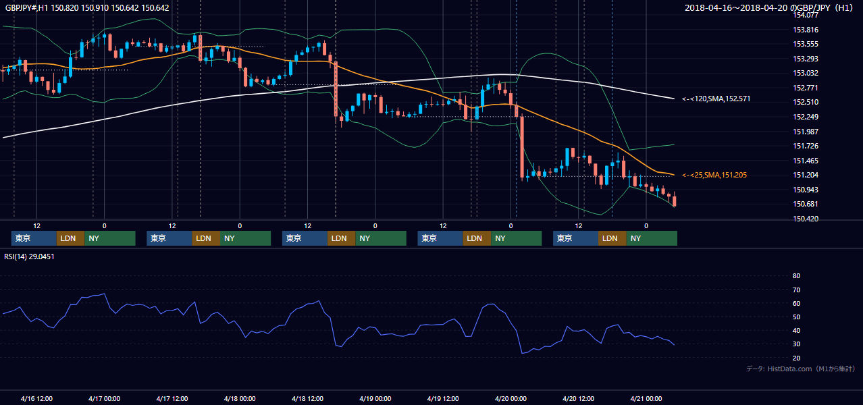Click price axis value 153.293
This screenshot has height=405, width=863.
tap(806, 59)
